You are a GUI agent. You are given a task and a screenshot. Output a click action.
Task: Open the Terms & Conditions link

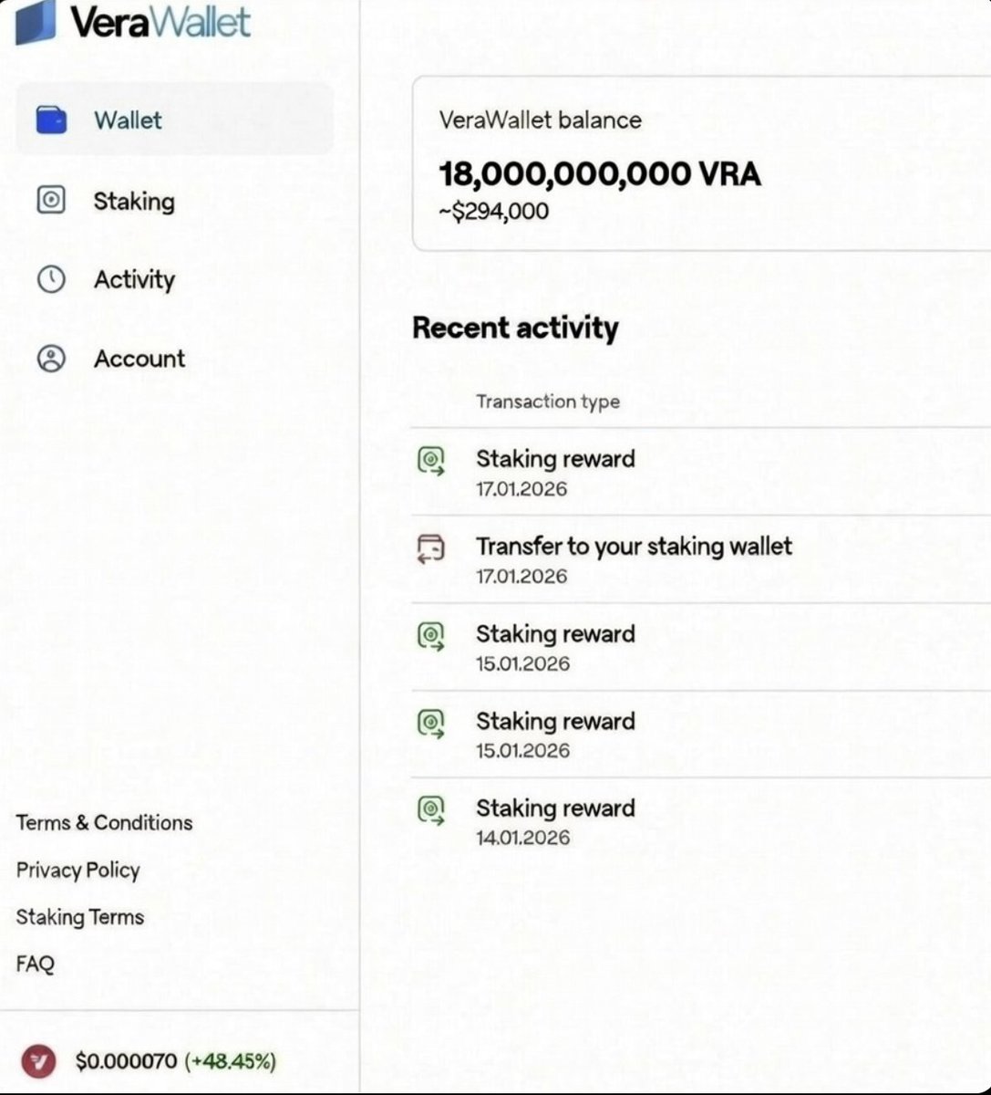point(104,823)
